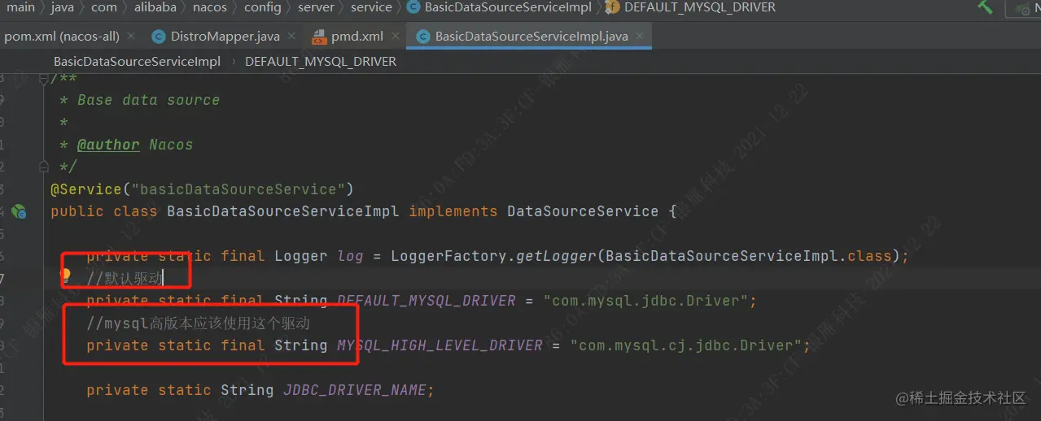Switch to the pmd.xml tab
The width and height of the screenshot is (1041, 421).
[357, 37]
